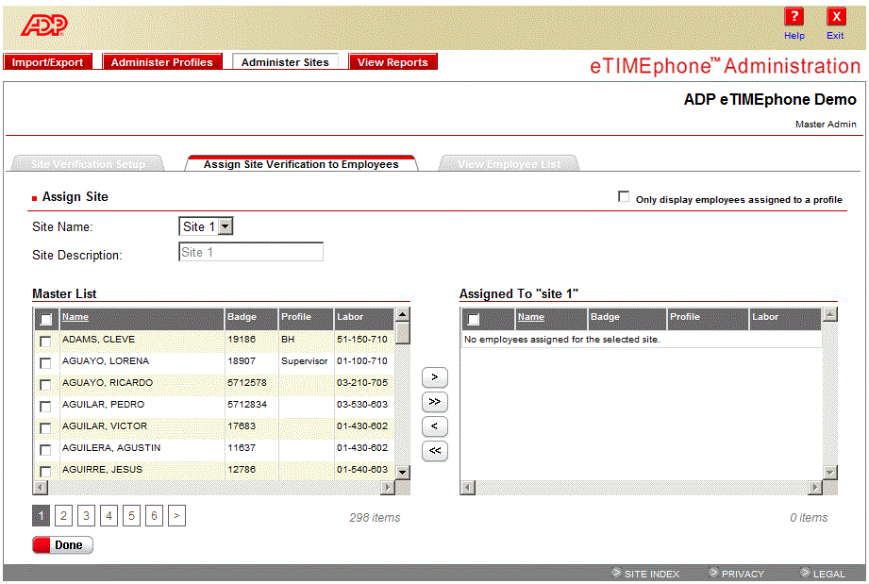Go to next page arrow in pagination
Viewport: 869px width, 584px height.
pos(176,516)
